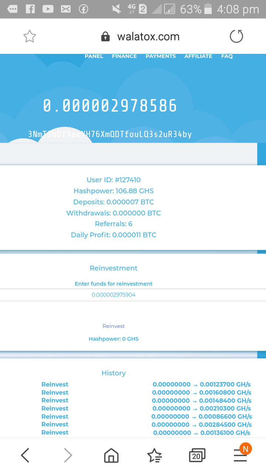Tap the messaging bubble notification icon
The width and height of the screenshot is (266, 473).
coord(13,9)
